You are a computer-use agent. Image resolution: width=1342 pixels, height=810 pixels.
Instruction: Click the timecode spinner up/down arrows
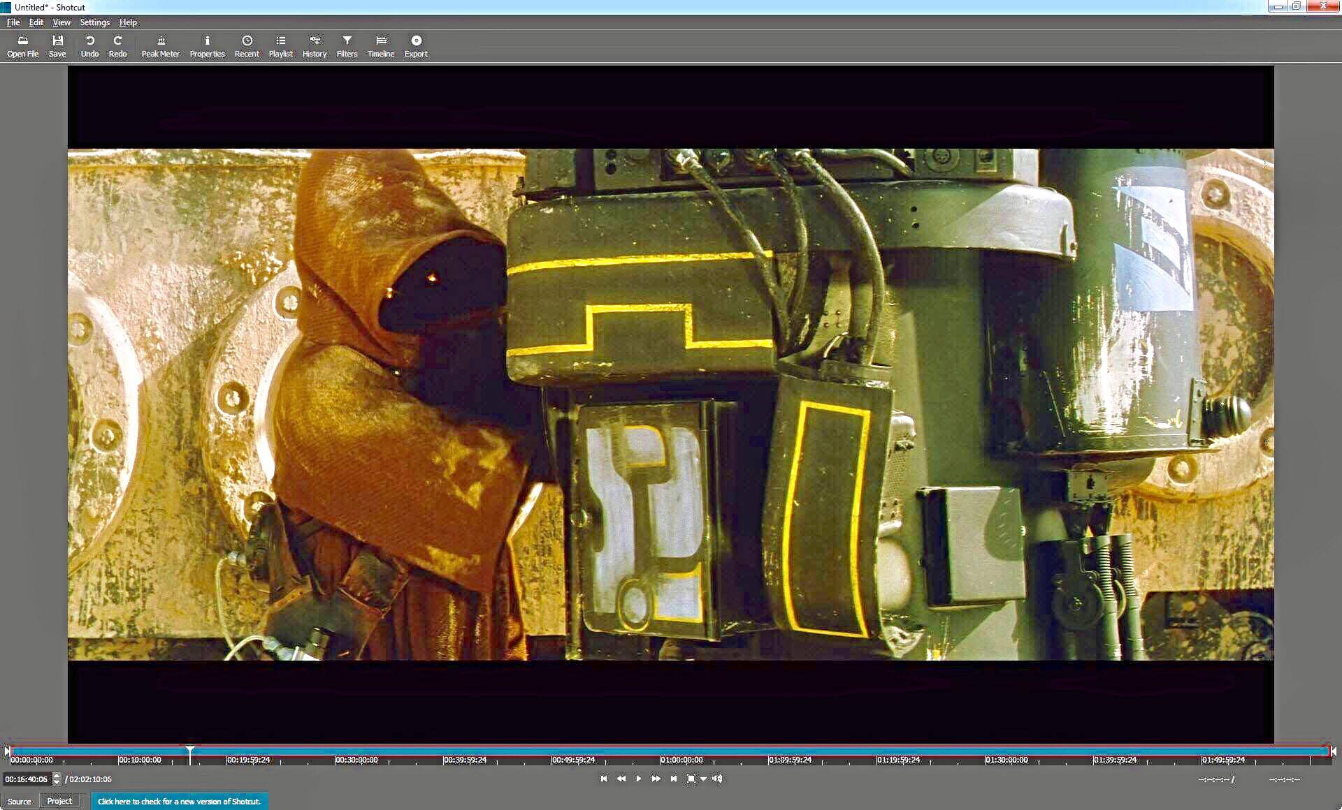point(57,779)
